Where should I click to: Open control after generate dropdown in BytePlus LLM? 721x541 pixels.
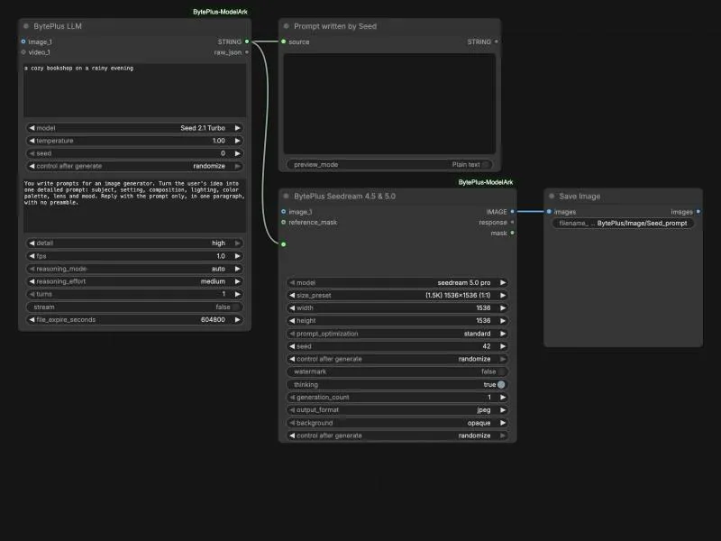point(134,166)
